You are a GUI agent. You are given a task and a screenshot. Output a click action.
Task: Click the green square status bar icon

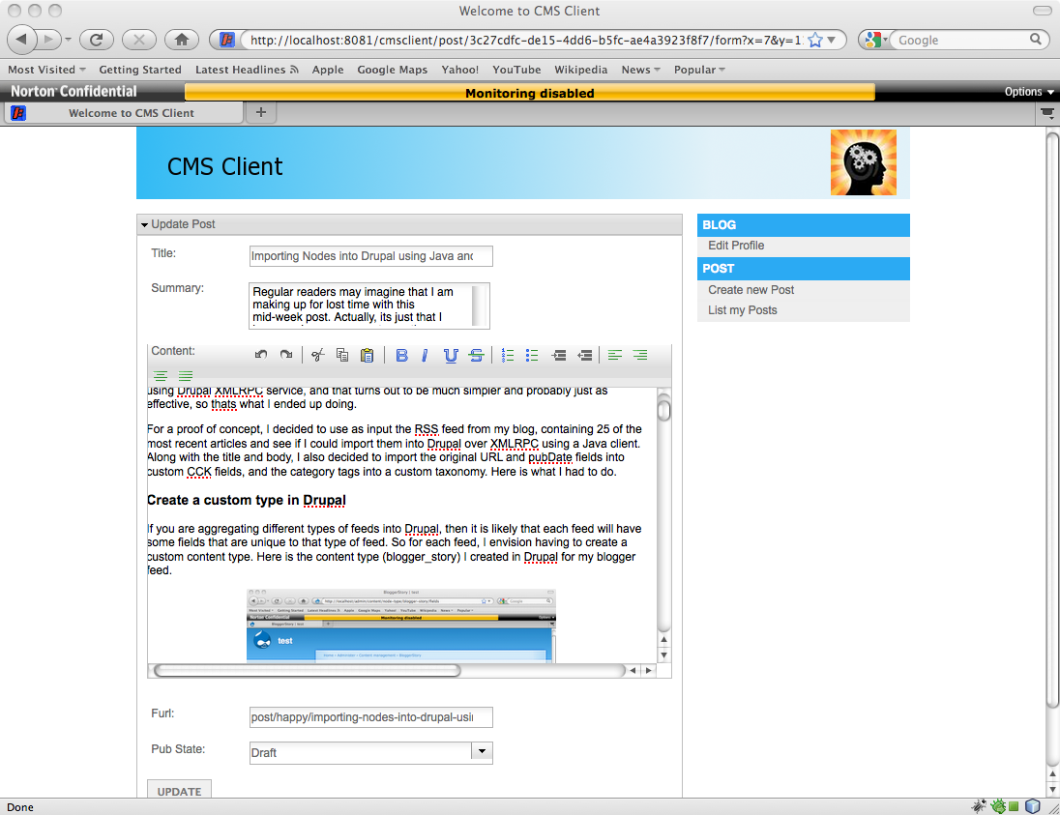click(1014, 806)
